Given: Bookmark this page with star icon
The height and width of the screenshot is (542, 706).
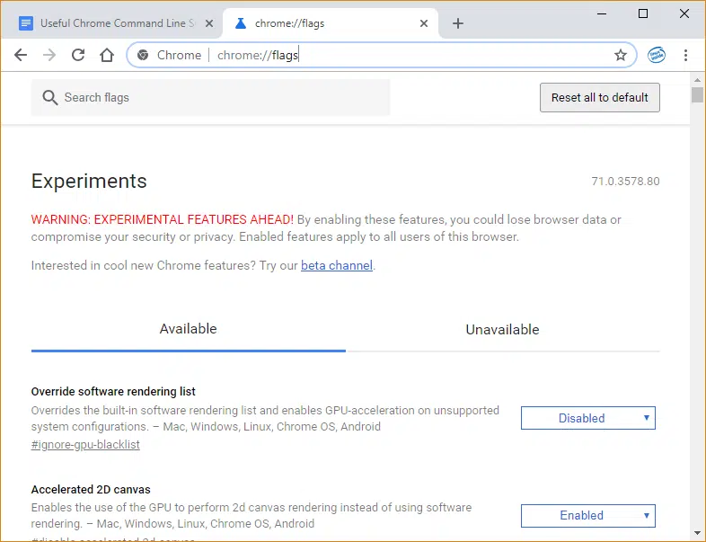Looking at the screenshot, I should click(621, 55).
